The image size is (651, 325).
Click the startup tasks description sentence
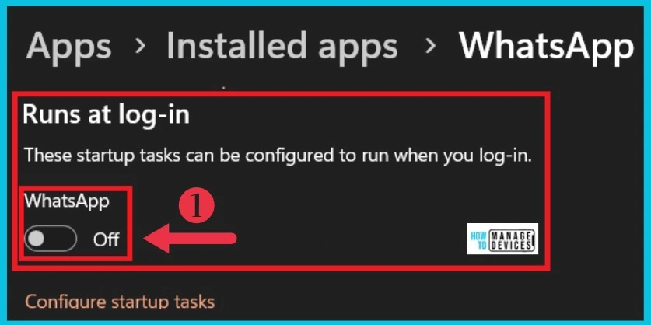pos(278,156)
